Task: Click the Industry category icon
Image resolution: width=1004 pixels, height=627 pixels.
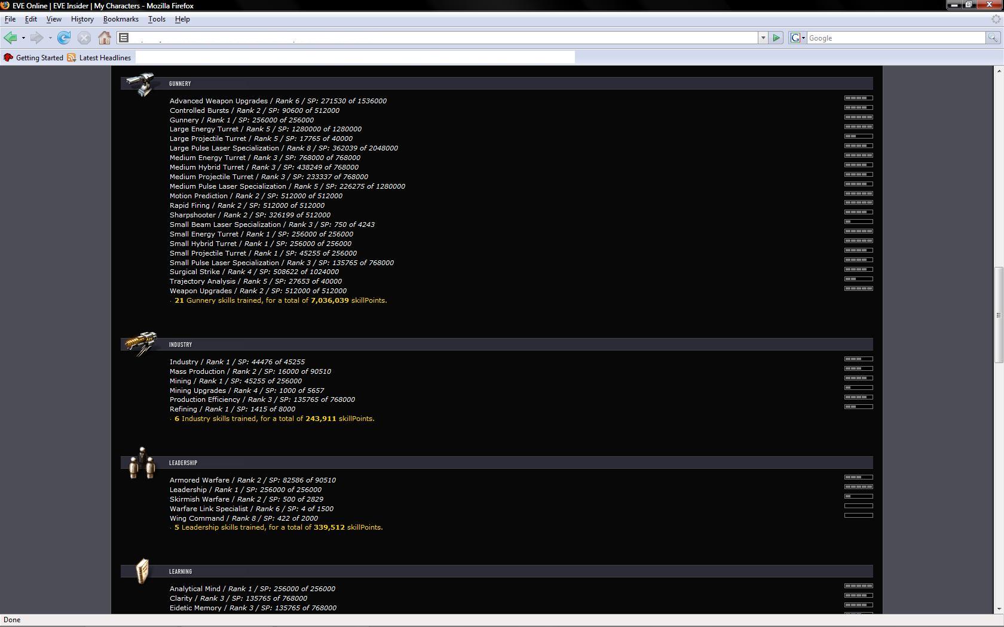Action: point(141,345)
